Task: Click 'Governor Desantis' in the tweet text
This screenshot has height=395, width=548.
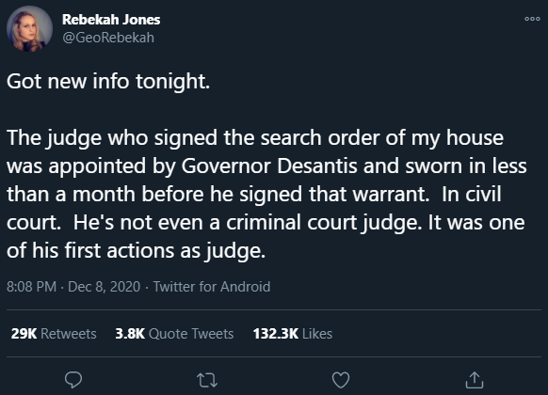Action: [269, 166]
